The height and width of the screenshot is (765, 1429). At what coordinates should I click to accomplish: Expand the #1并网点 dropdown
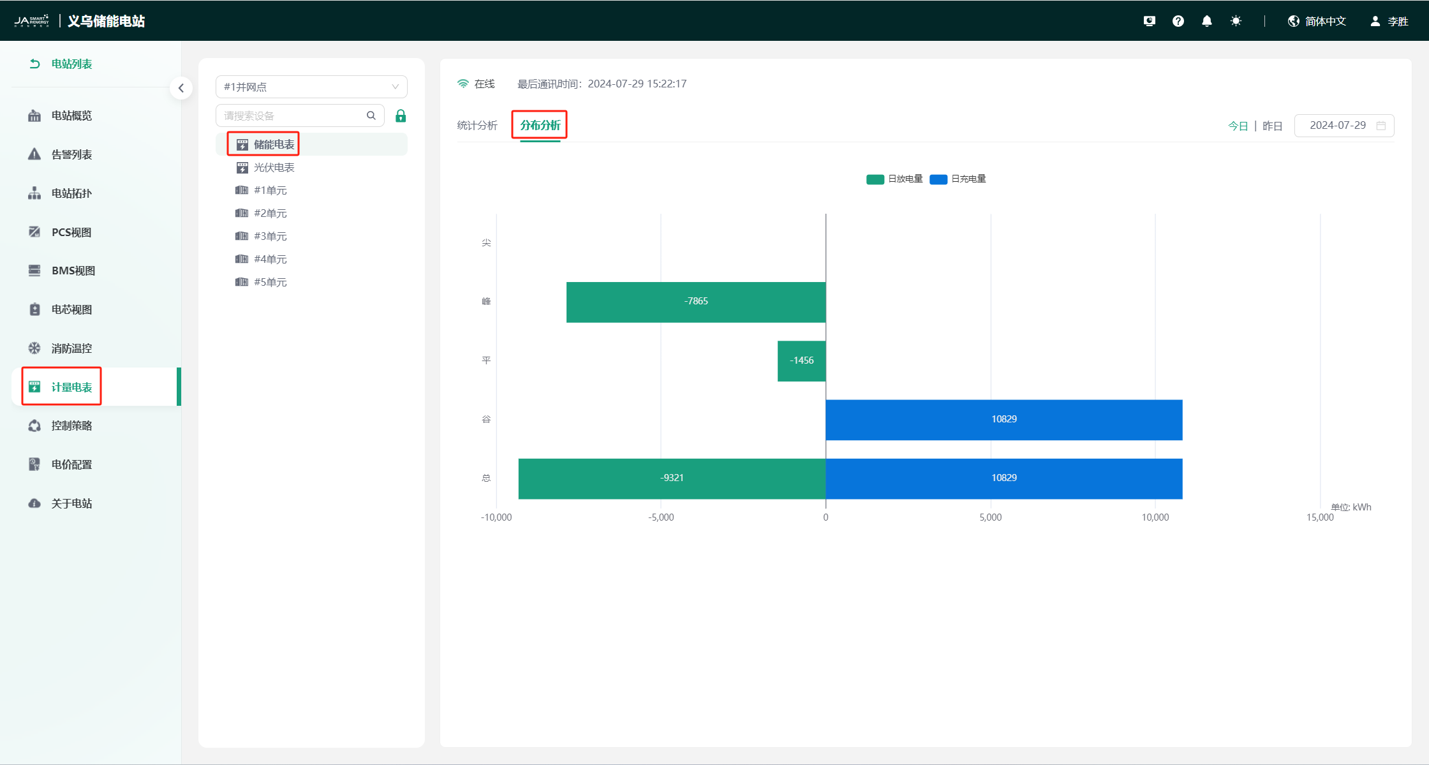pos(311,87)
